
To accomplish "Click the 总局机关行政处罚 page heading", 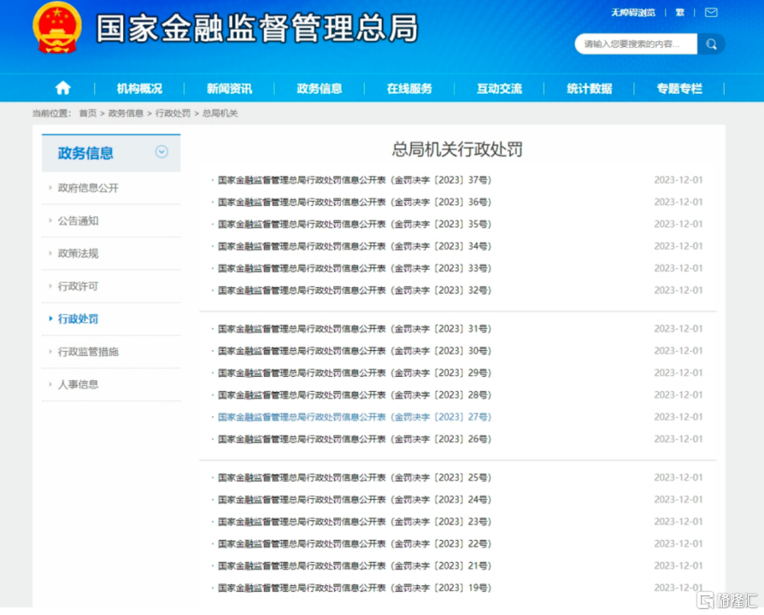I will pos(457,149).
